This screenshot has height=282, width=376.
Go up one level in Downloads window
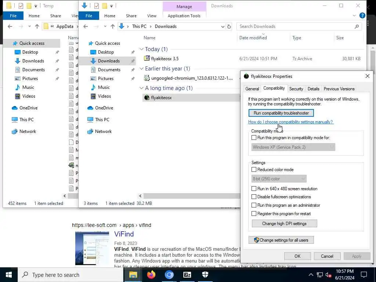pyautogui.click(x=113, y=26)
